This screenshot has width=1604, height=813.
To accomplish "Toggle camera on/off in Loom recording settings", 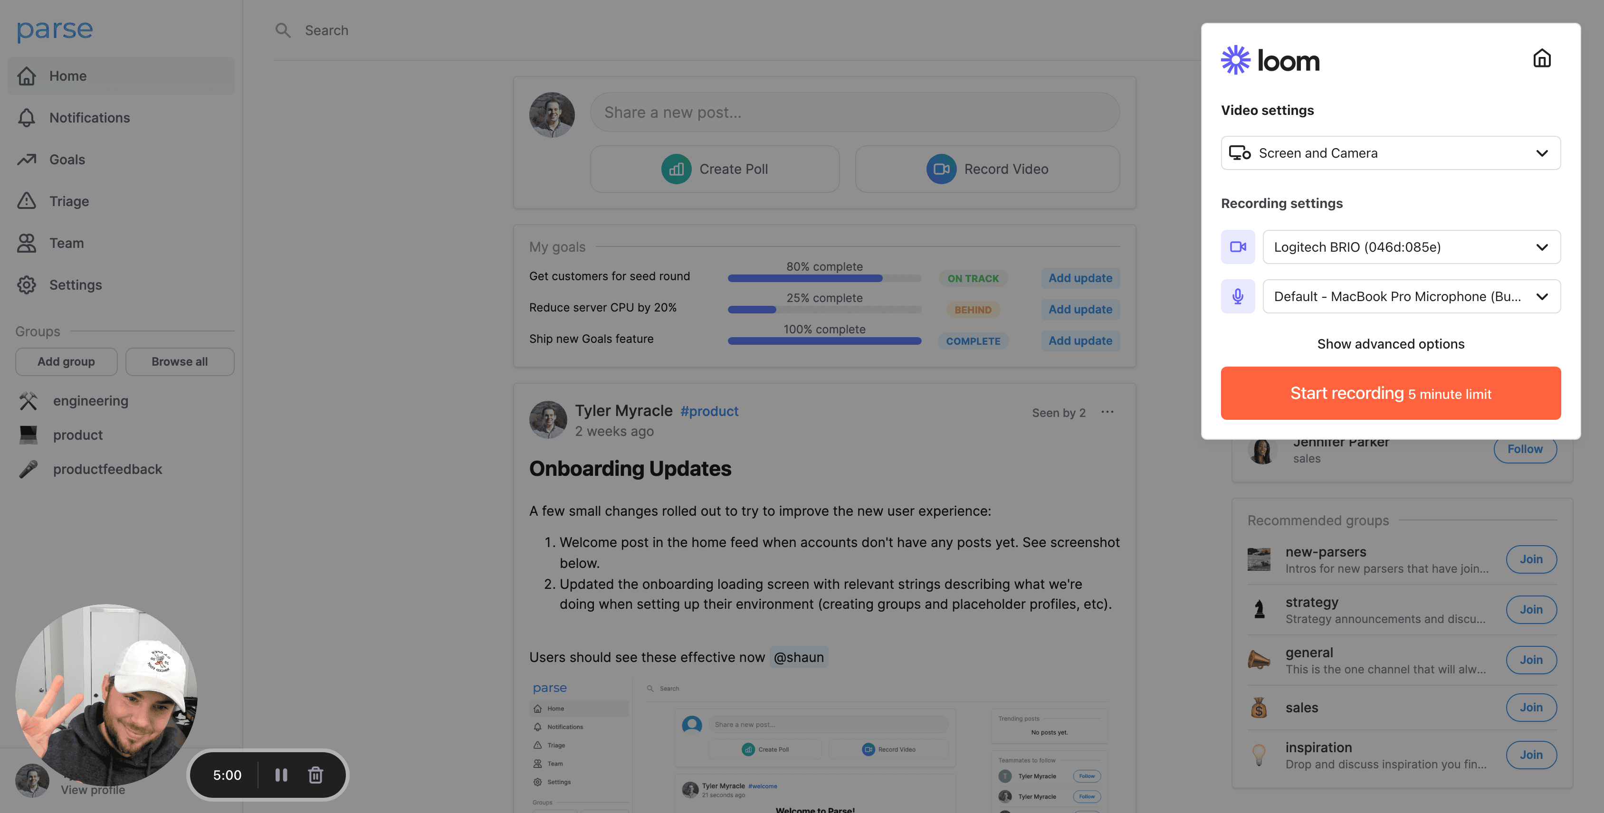I will point(1238,247).
